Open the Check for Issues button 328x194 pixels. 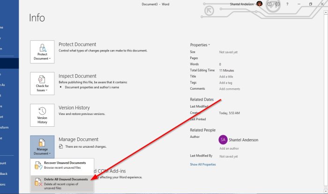(x=42, y=84)
